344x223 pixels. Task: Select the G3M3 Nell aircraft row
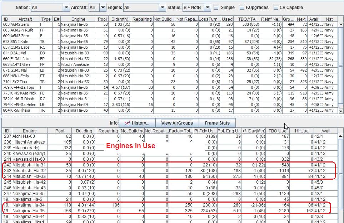point(170,70)
